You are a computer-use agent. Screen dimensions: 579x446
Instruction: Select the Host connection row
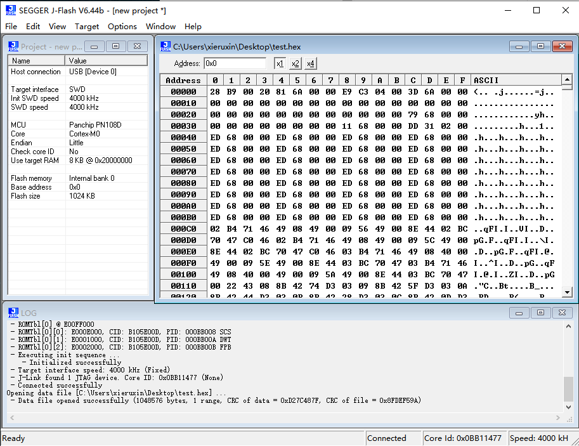(x=78, y=72)
